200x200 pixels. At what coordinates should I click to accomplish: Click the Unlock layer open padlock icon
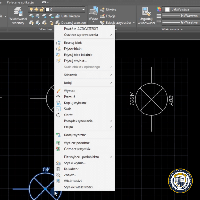[51, 23]
